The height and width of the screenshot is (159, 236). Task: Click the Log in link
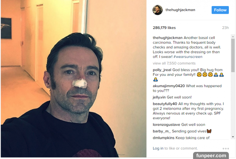pos(158,148)
